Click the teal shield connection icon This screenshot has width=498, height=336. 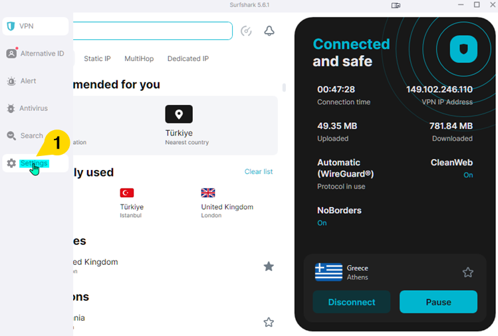pos(463,49)
